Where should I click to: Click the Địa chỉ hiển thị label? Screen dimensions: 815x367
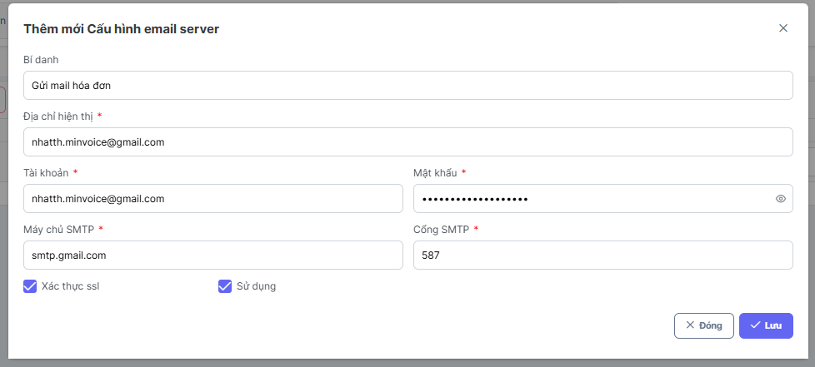pos(57,116)
